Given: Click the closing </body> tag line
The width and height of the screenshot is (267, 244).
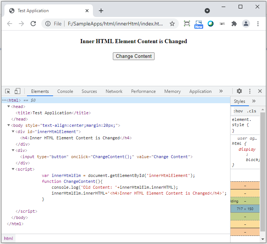Looking at the screenshot, I should pyautogui.click(x=20, y=217).
